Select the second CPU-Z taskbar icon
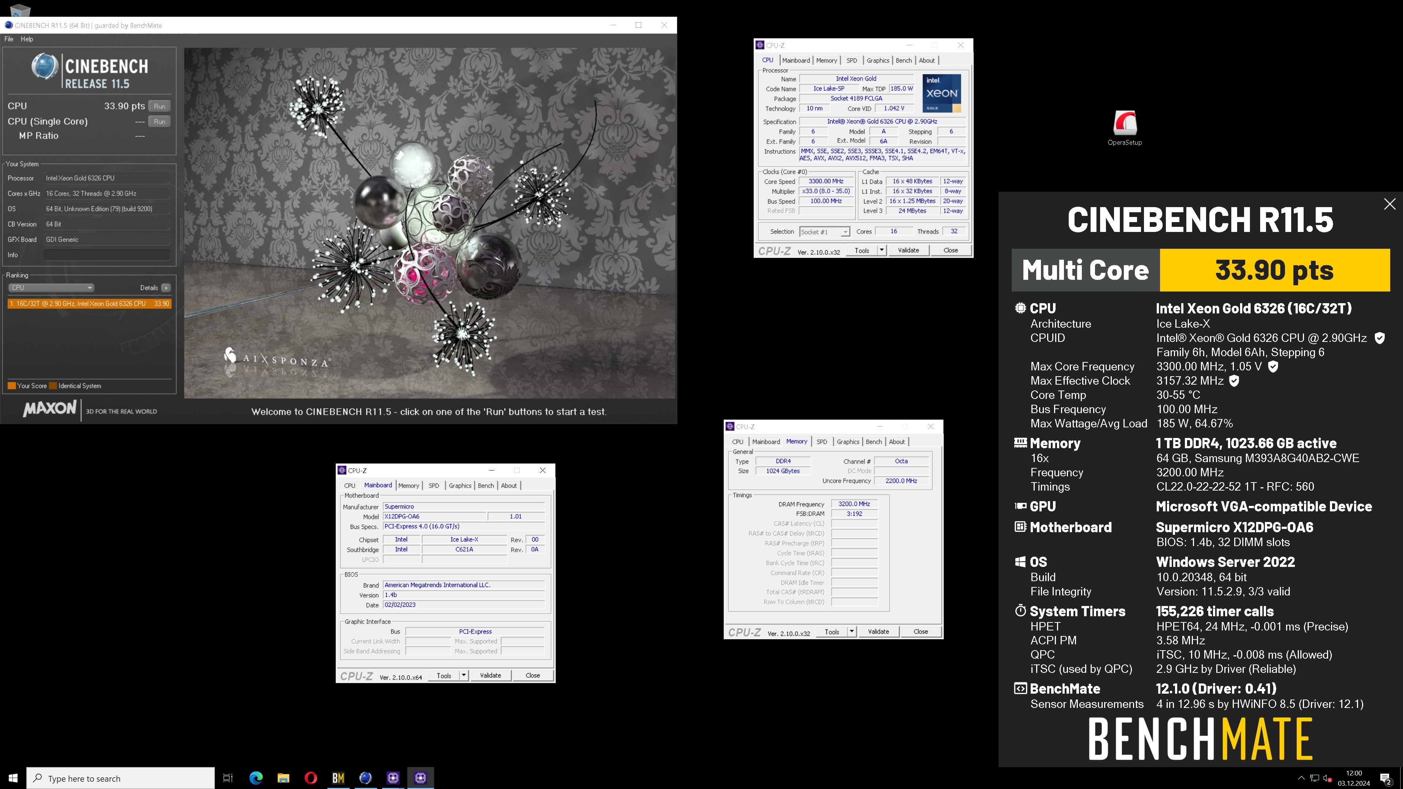Screen dimensions: 1403x789 [421, 778]
